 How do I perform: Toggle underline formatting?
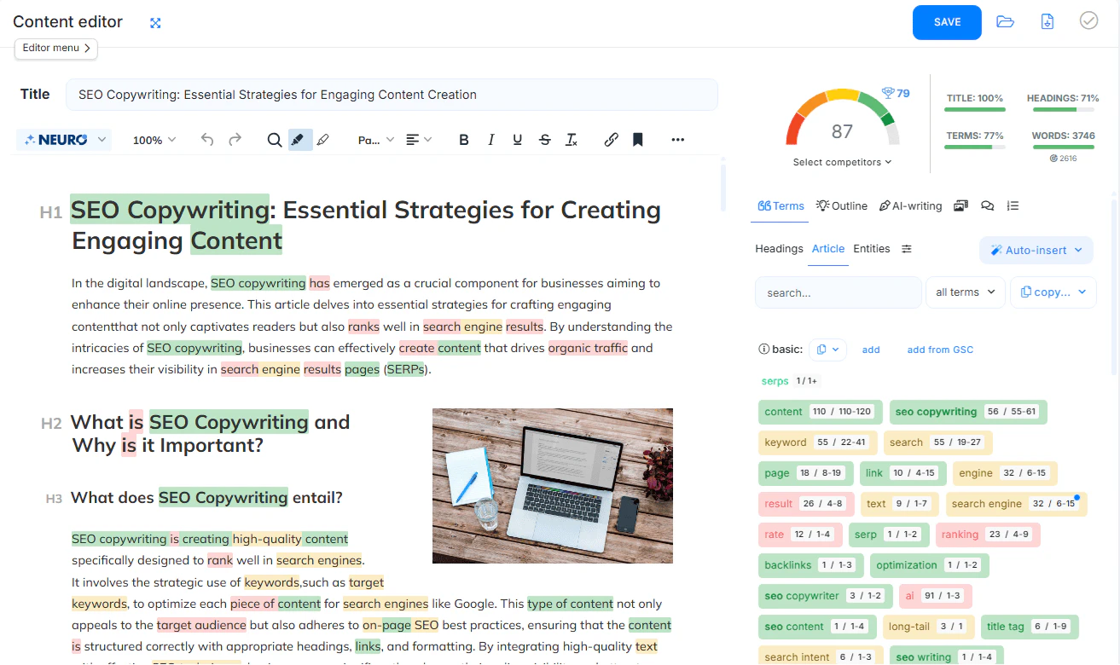517,139
